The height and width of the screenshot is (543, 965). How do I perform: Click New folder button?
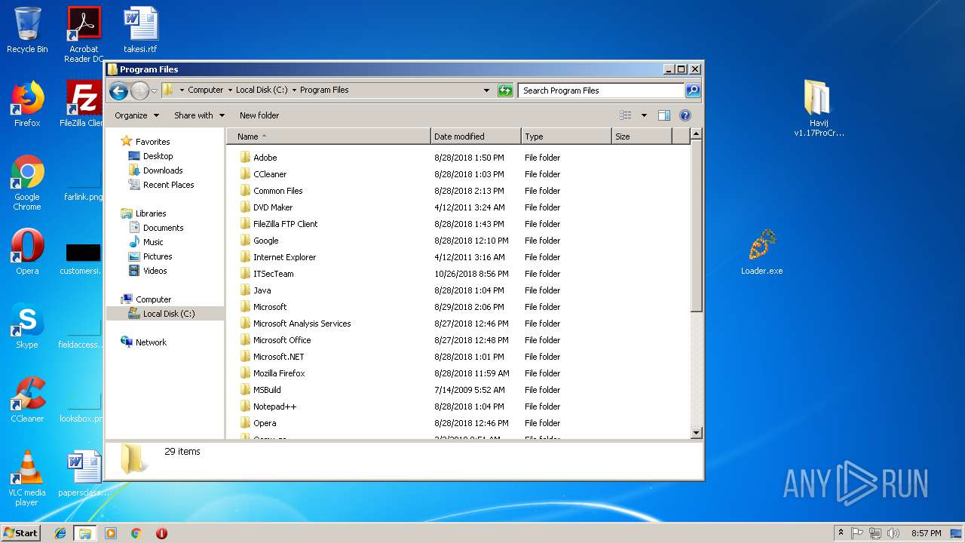click(259, 115)
